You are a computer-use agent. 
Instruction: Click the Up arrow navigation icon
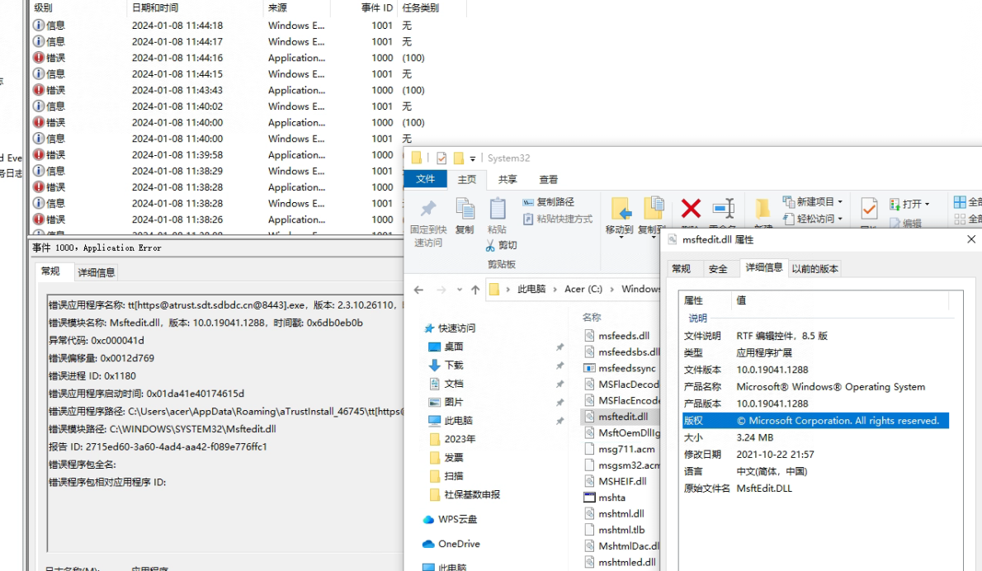[x=474, y=290]
